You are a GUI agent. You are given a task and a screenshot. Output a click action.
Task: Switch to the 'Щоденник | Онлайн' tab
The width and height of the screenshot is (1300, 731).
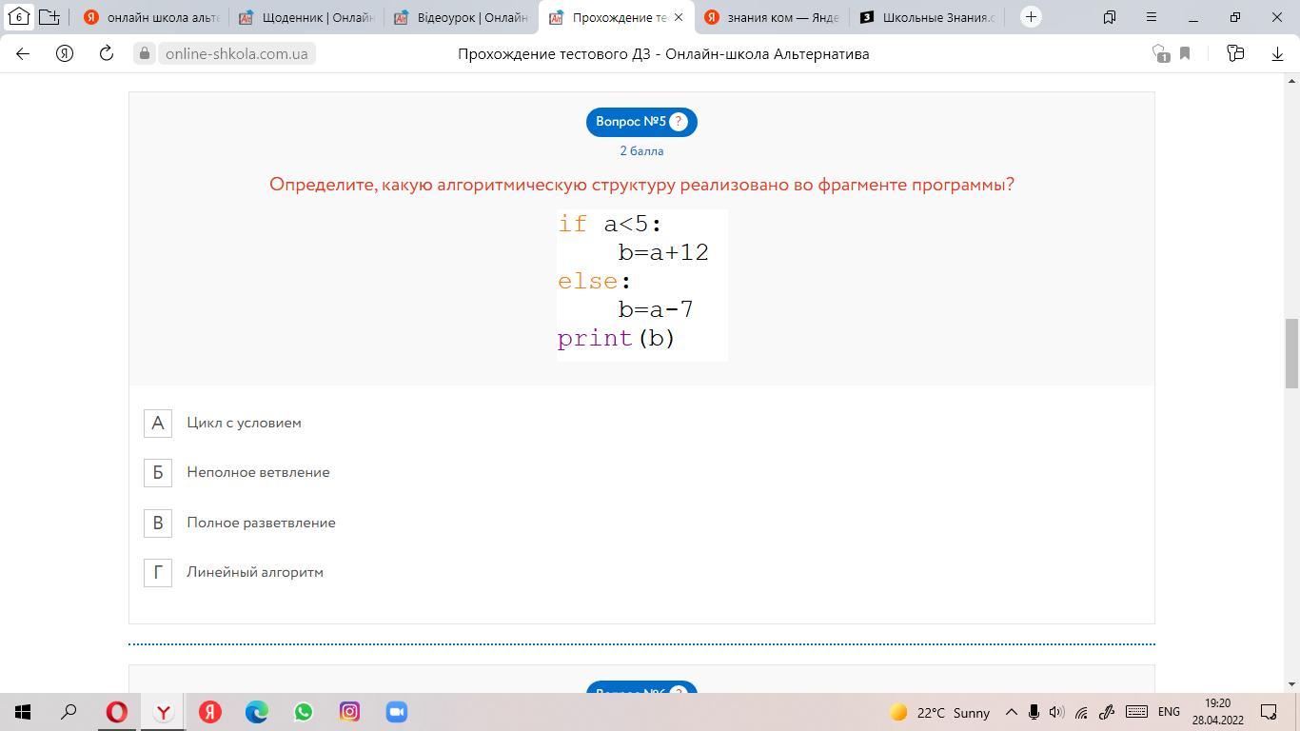[x=306, y=17]
